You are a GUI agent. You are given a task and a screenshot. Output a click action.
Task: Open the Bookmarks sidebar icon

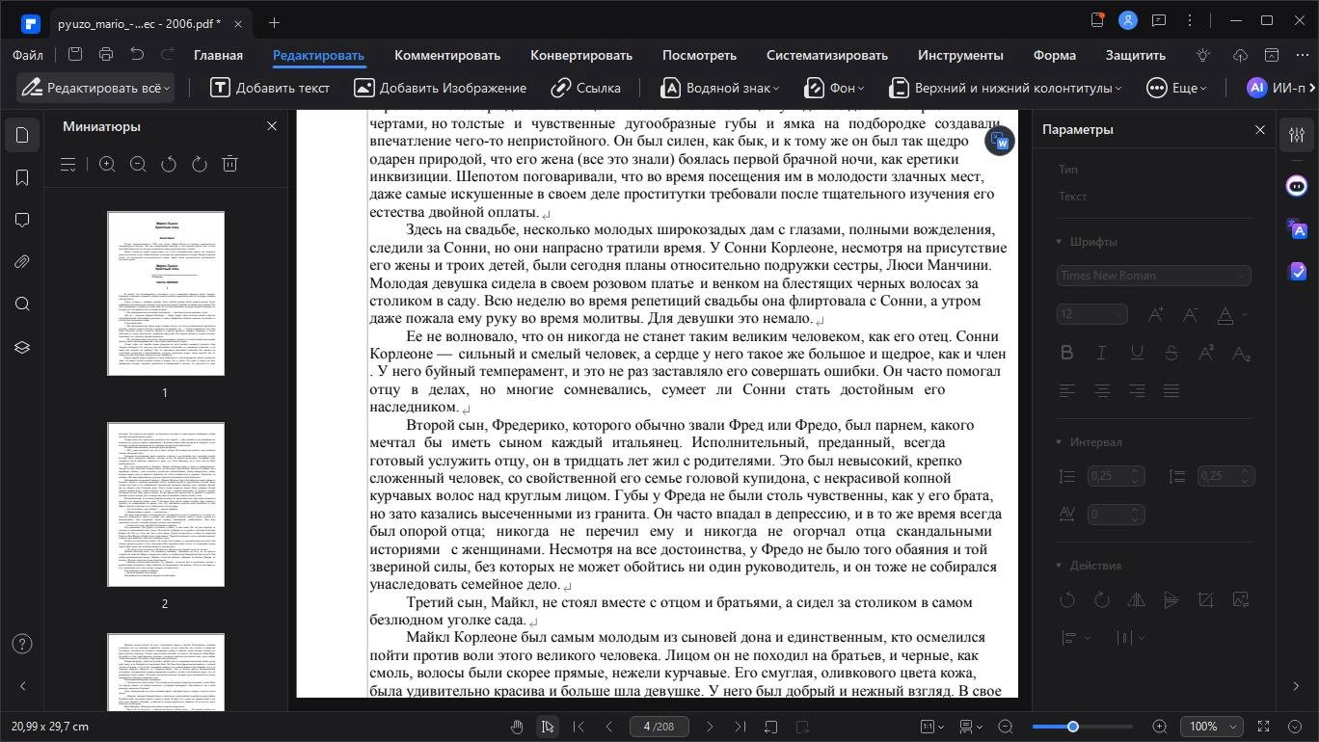point(23,177)
